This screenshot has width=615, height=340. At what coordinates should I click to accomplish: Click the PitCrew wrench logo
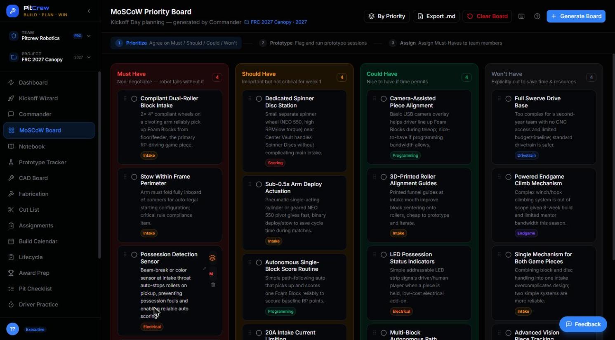(13, 11)
